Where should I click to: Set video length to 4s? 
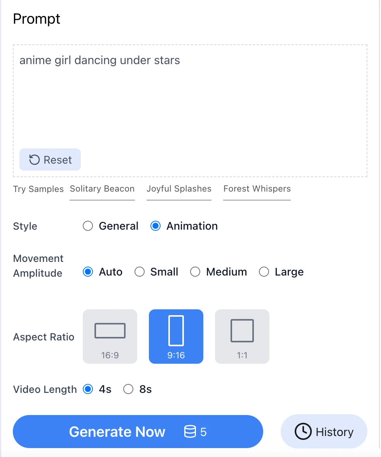(x=88, y=389)
